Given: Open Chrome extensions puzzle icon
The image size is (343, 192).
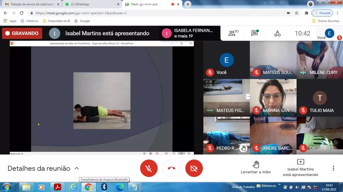Looking at the screenshot, I should 307,13.
